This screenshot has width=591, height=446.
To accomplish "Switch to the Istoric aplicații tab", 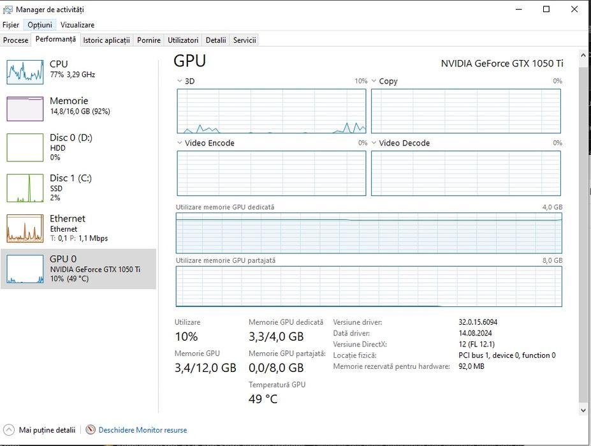I will [x=106, y=40].
